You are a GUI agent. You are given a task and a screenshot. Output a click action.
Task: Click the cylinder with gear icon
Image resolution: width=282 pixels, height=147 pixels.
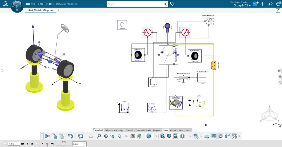pos(162,136)
